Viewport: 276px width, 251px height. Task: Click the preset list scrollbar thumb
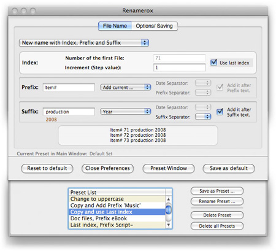click(x=169, y=210)
